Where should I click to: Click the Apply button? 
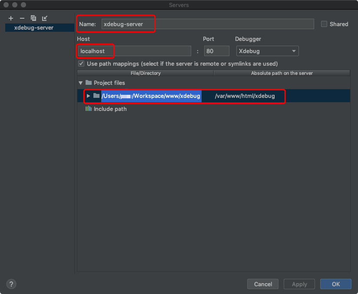tap(299, 284)
